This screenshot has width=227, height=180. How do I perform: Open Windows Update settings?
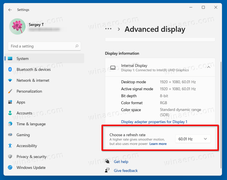(31, 168)
